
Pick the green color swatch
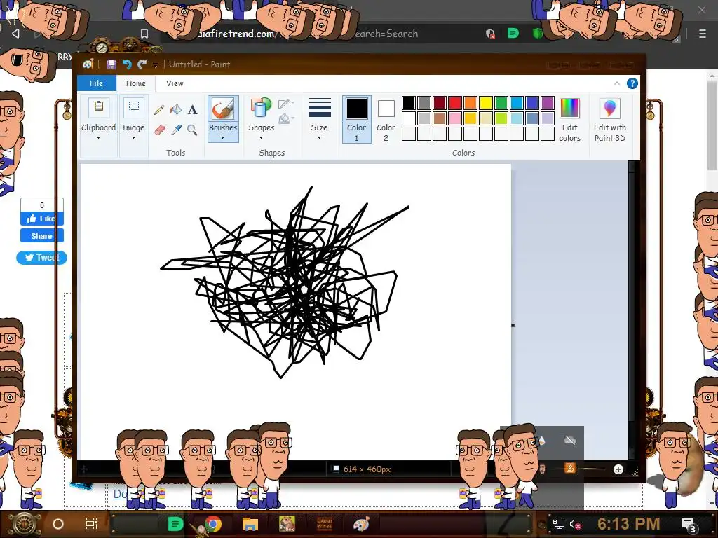[x=501, y=103]
